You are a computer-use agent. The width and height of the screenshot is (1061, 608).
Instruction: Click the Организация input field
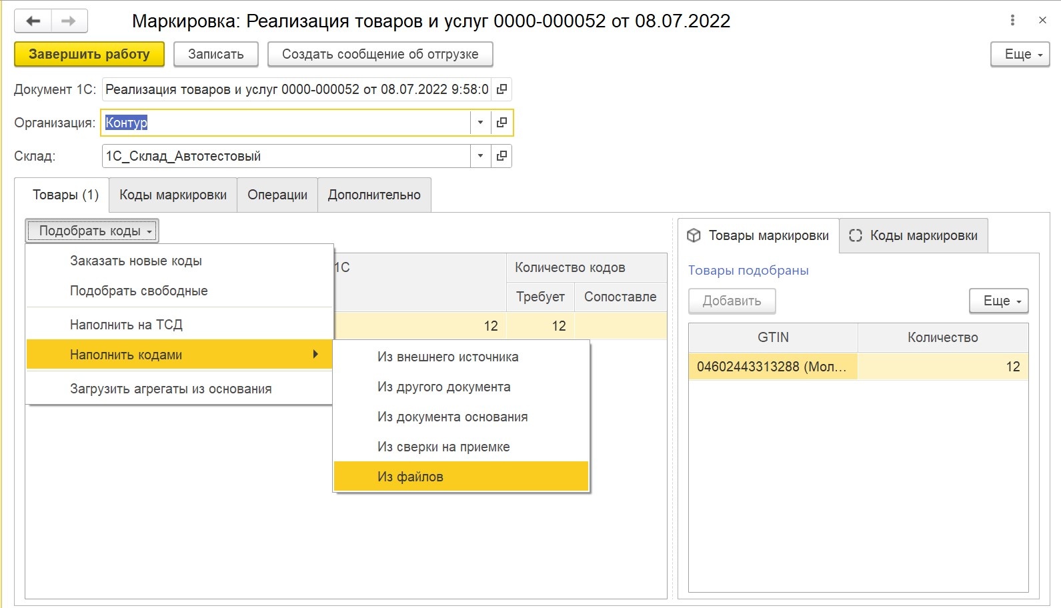[x=286, y=123]
